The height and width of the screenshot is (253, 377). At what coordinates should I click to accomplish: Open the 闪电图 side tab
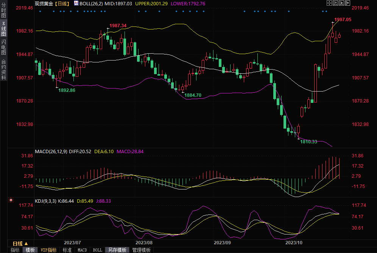[3, 47]
